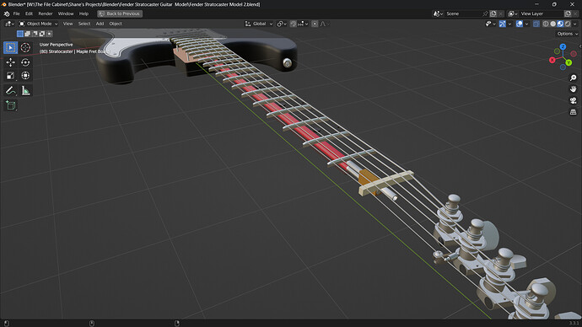Click Invert selection mode icon
The width and height of the screenshot is (582, 327).
(x=42, y=34)
